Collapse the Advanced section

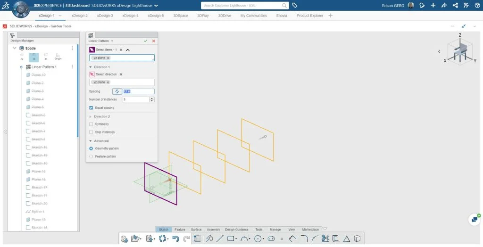click(91, 141)
